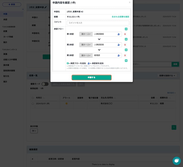Open 取引先 in the sidebar

[x=6, y=76]
